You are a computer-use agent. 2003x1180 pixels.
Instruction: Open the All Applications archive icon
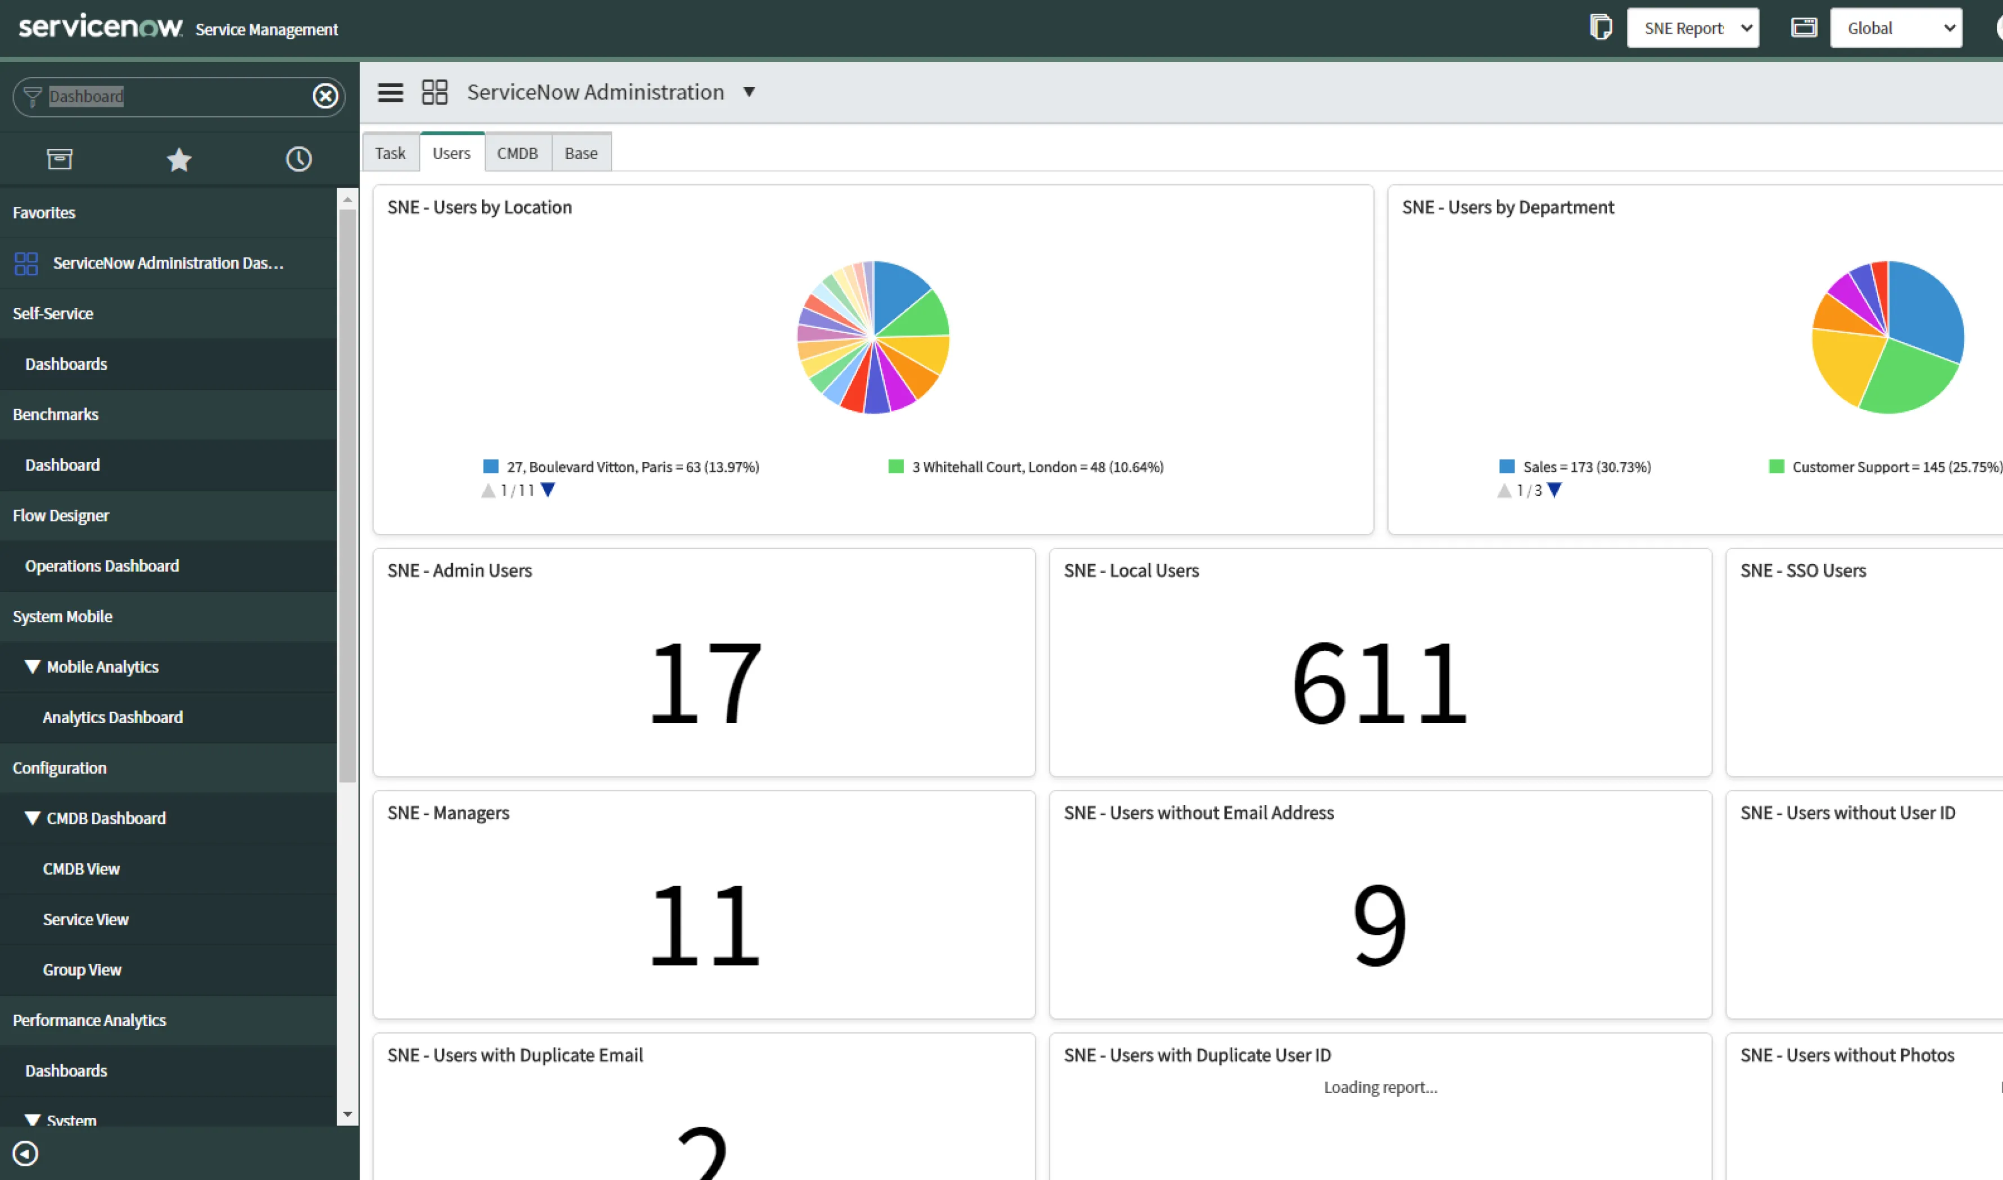(x=60, y=159)
